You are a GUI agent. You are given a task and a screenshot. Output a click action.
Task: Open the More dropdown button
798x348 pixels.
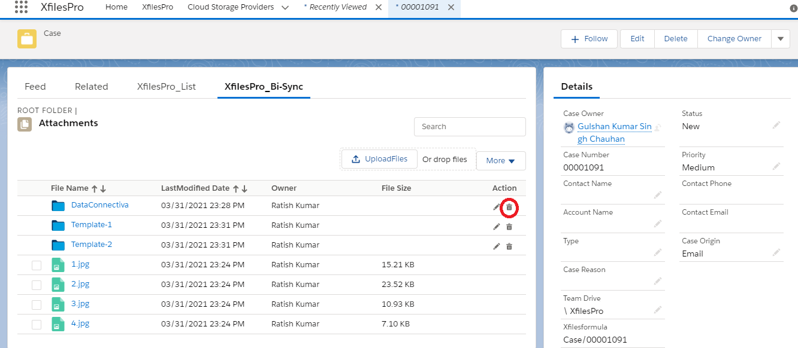point(501,161)
